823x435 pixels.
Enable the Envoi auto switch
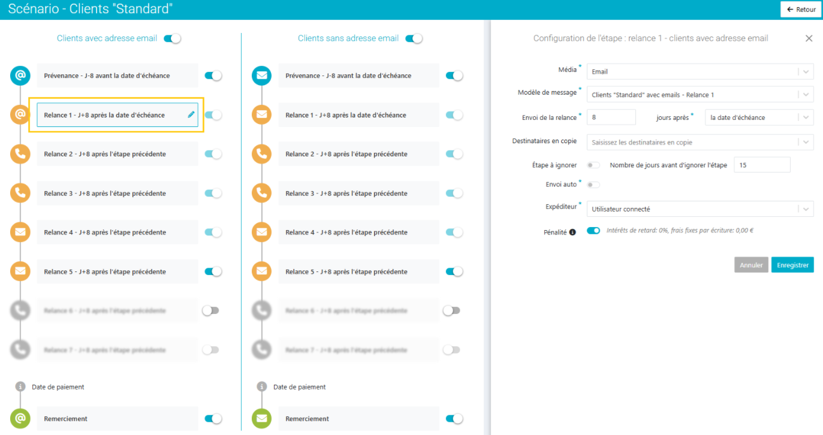tap(593, 185)
